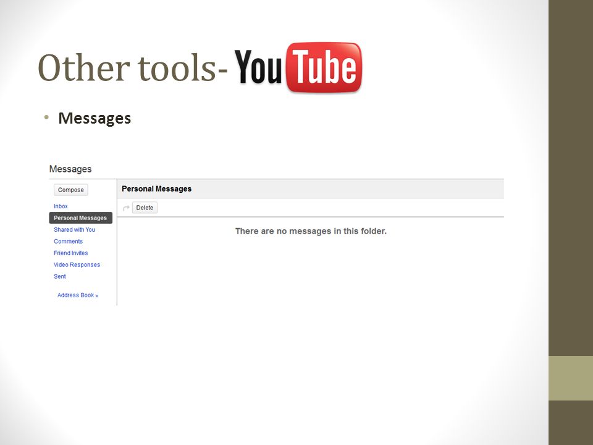Click the Compose button

tap(70, 190)
